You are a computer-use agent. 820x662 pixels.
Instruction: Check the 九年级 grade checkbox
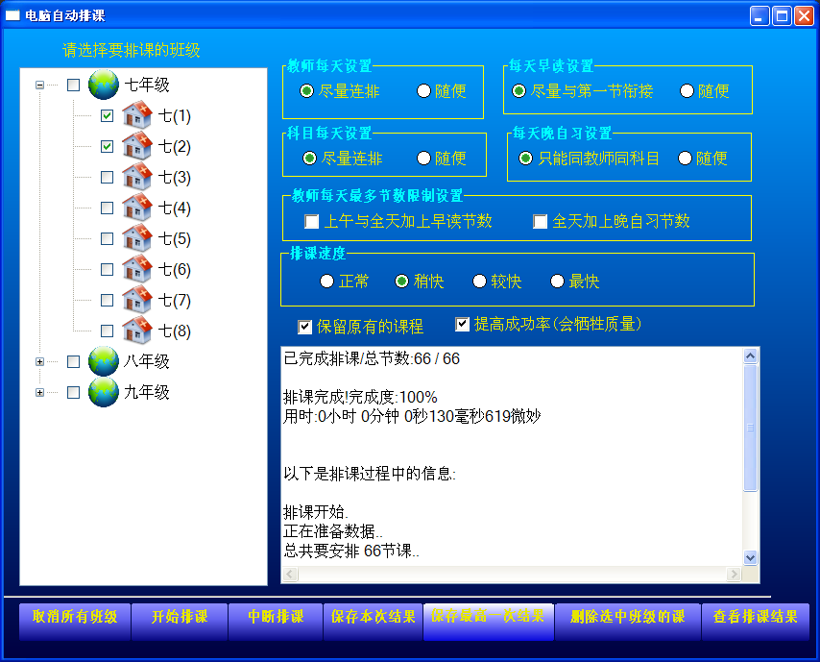(73, 392)
